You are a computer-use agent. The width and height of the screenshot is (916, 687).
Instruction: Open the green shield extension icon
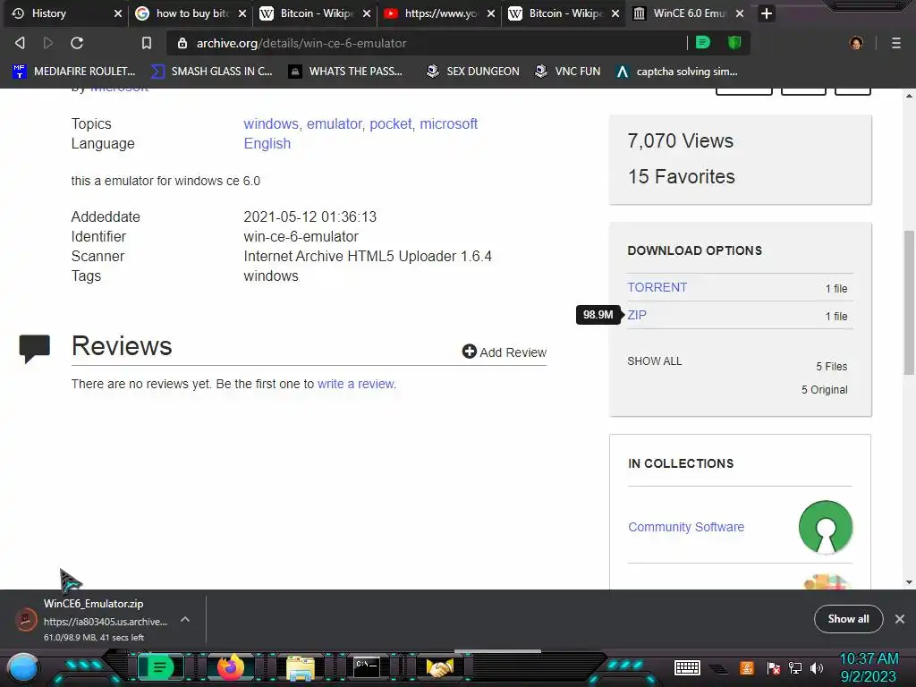734,43
